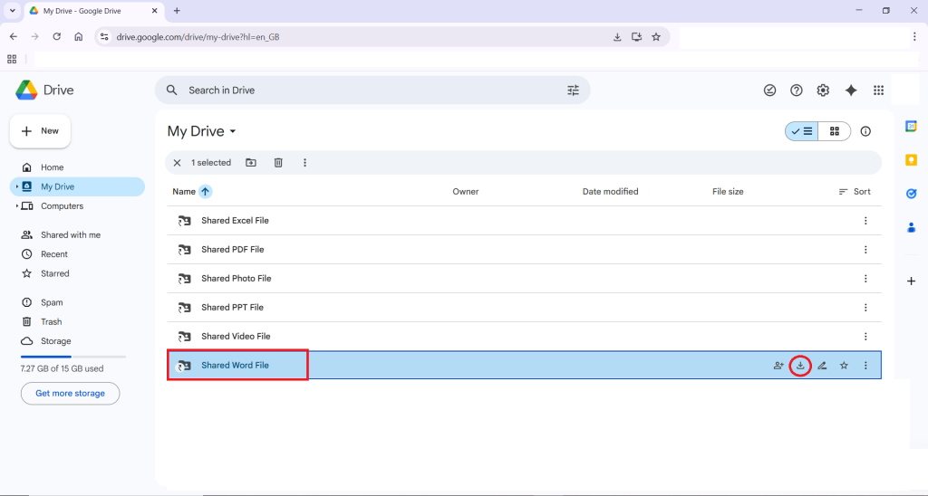
Task: Open Google Drive settings gear
Action: click(823, 91)
